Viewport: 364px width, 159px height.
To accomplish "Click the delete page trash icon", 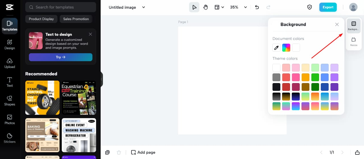I will tap(119, 152).
